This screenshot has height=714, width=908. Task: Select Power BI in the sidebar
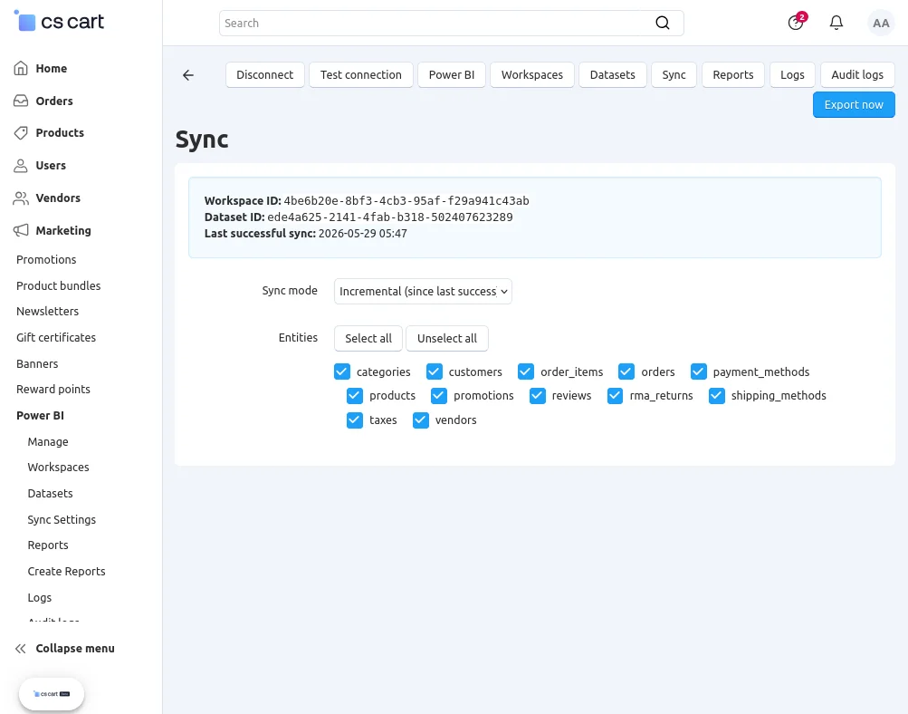tap(40, 416)
